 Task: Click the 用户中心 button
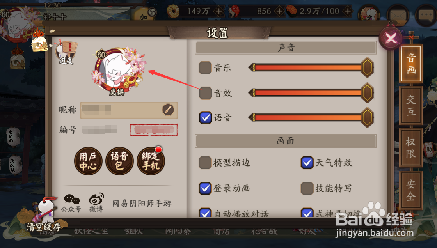[x=88, y=161]
